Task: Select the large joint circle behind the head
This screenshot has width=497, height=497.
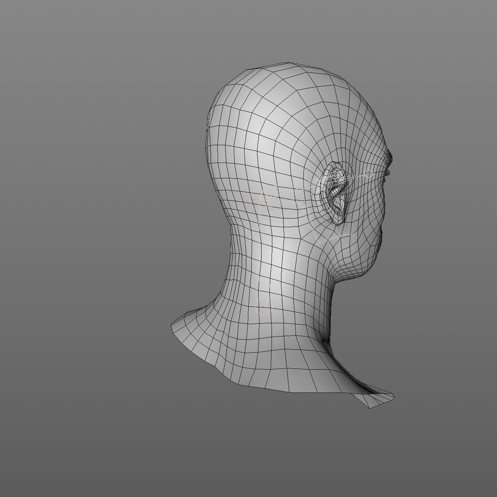Action: [x=260, y=200]
